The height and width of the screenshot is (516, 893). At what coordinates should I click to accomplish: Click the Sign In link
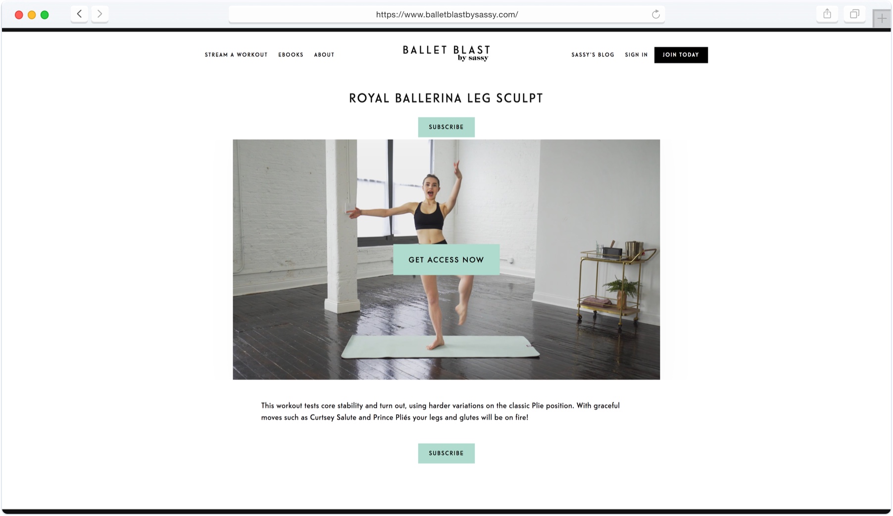[636, 55]
